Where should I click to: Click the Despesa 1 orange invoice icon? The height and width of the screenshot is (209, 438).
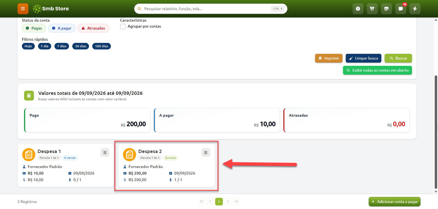pyautogui.click(x=29, y=155)
